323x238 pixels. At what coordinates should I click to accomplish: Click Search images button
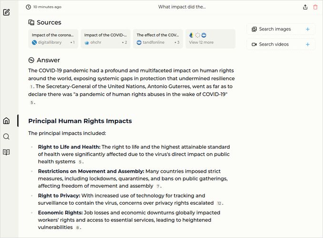click(275, 29)
